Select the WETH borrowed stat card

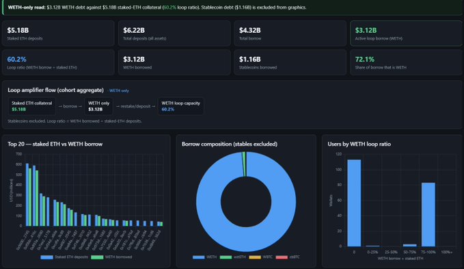point(174,62)
